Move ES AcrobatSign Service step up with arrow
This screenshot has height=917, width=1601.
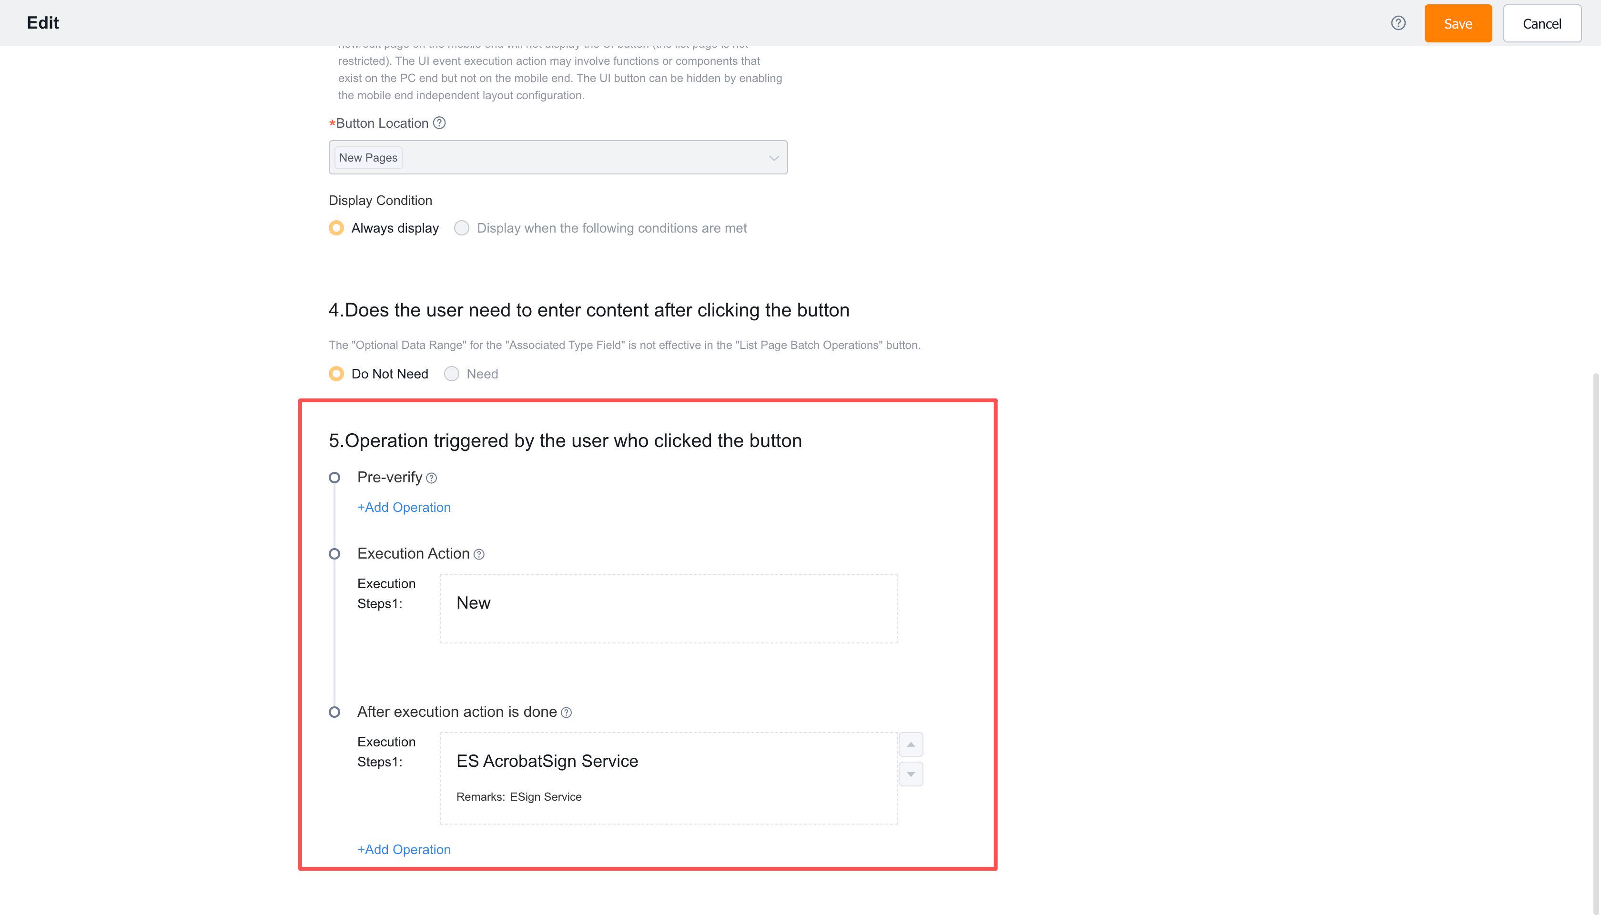coord(911,744)
